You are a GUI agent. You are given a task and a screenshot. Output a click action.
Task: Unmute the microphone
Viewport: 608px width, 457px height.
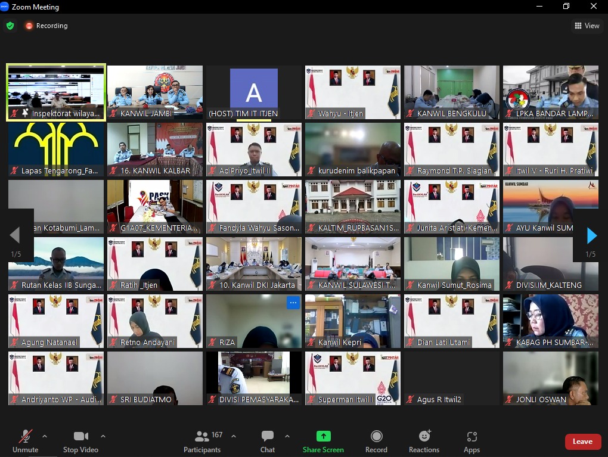[25, 437]
